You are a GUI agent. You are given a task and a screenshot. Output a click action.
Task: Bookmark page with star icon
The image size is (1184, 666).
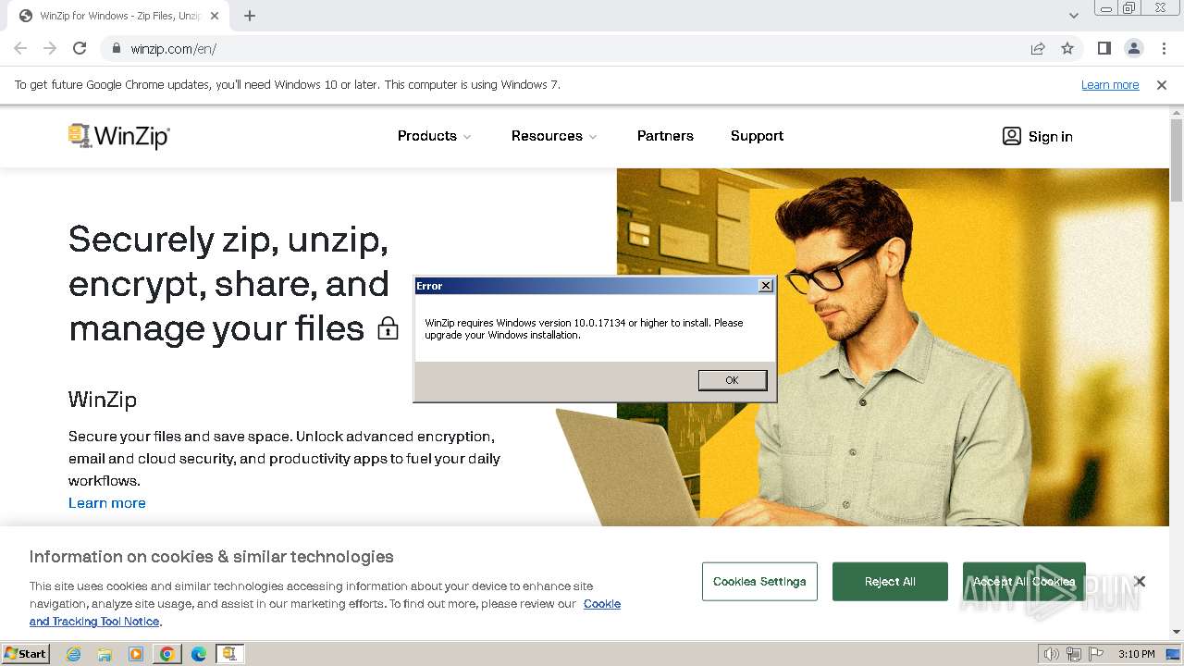[1067, 48]
